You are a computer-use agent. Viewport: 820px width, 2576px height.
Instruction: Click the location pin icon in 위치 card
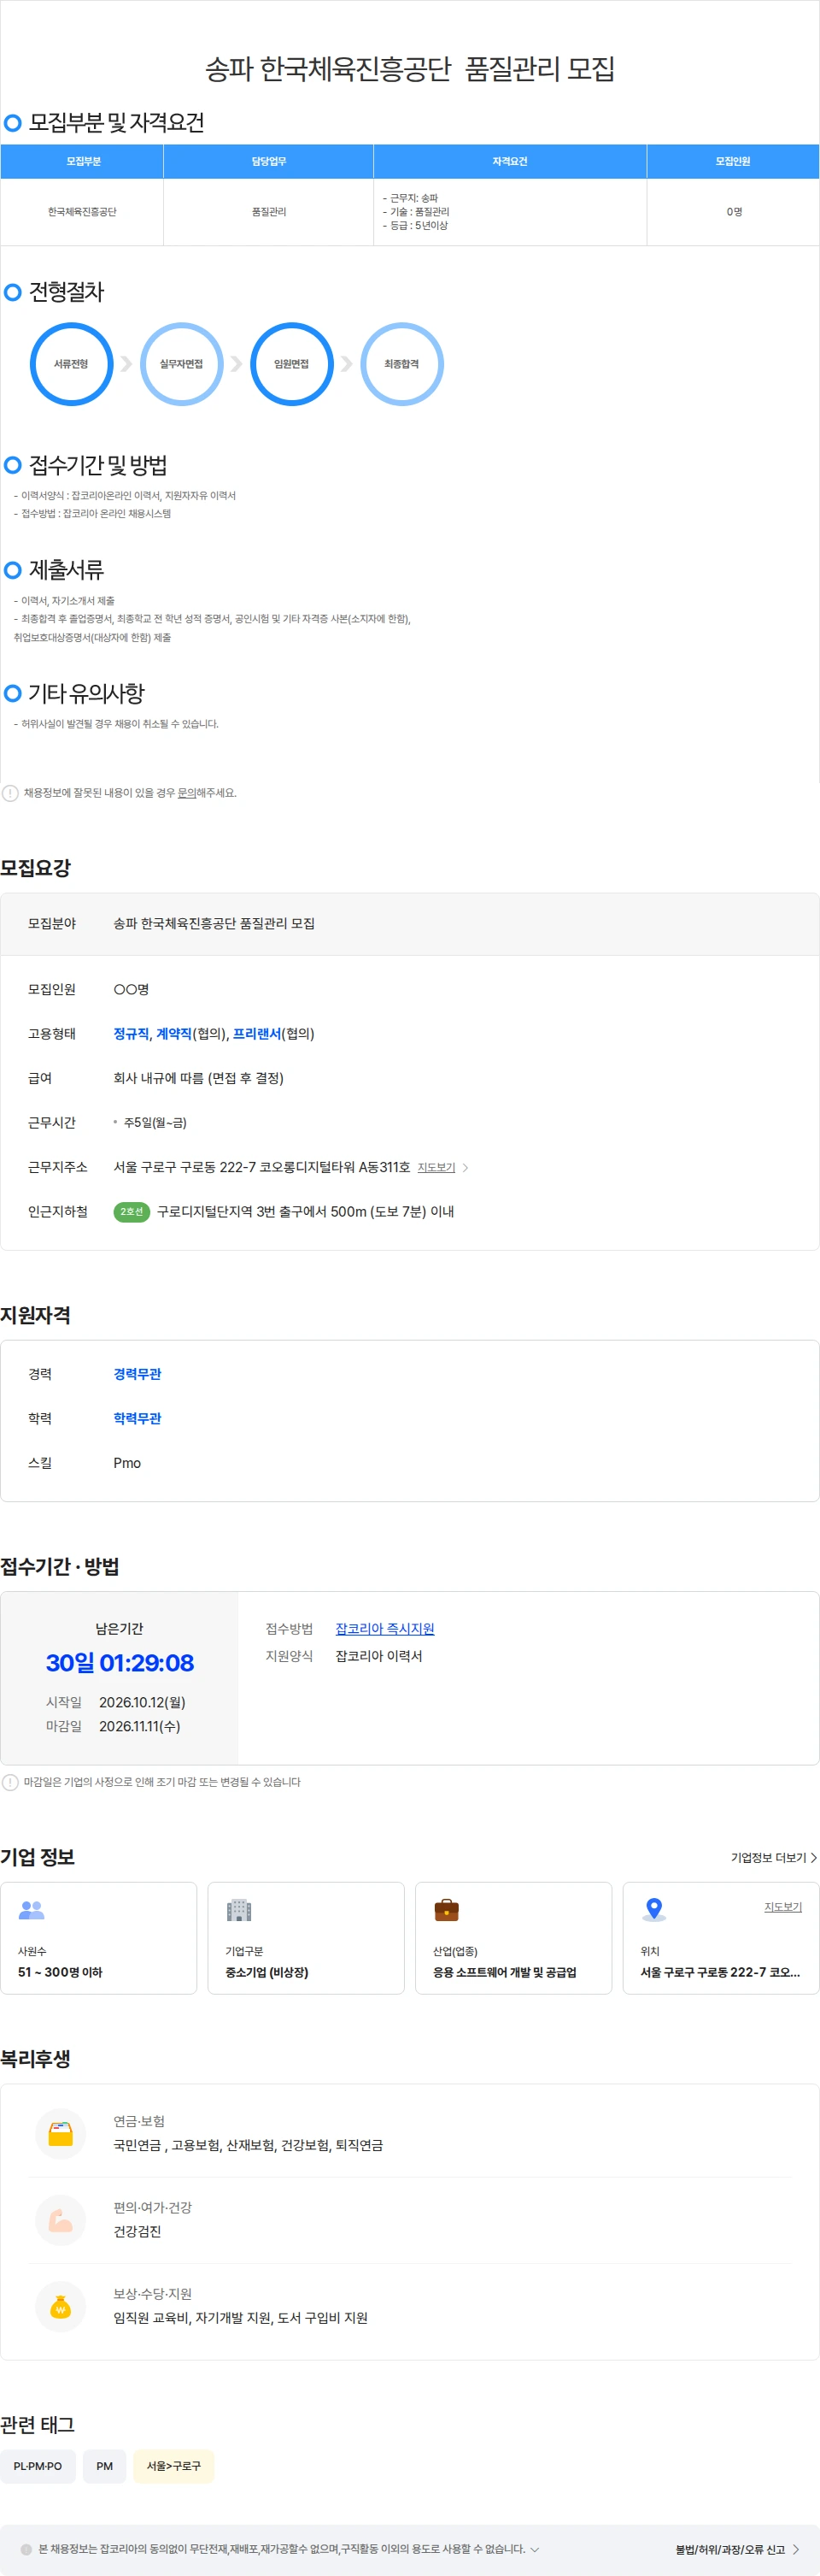(x=654, y=1910)
